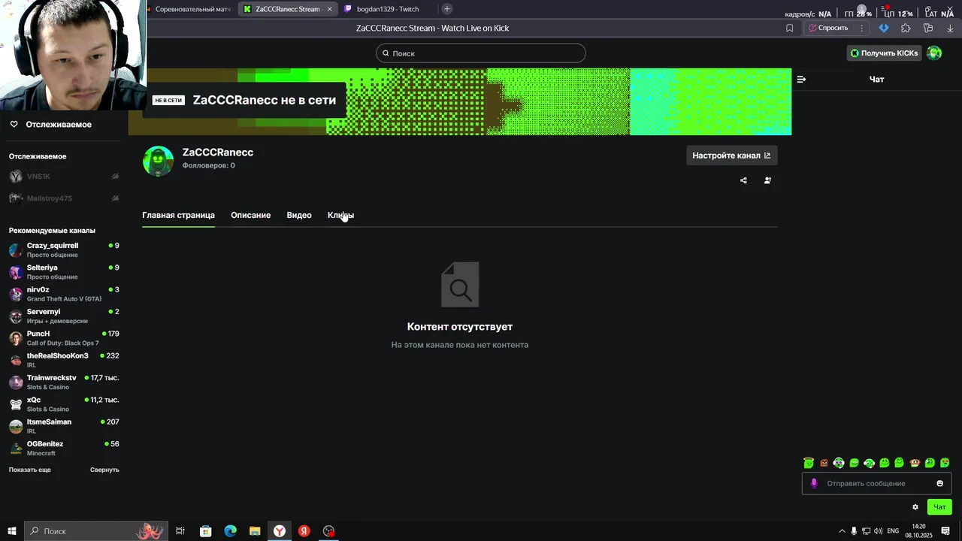Click the angry brown emote in chat

824,463
